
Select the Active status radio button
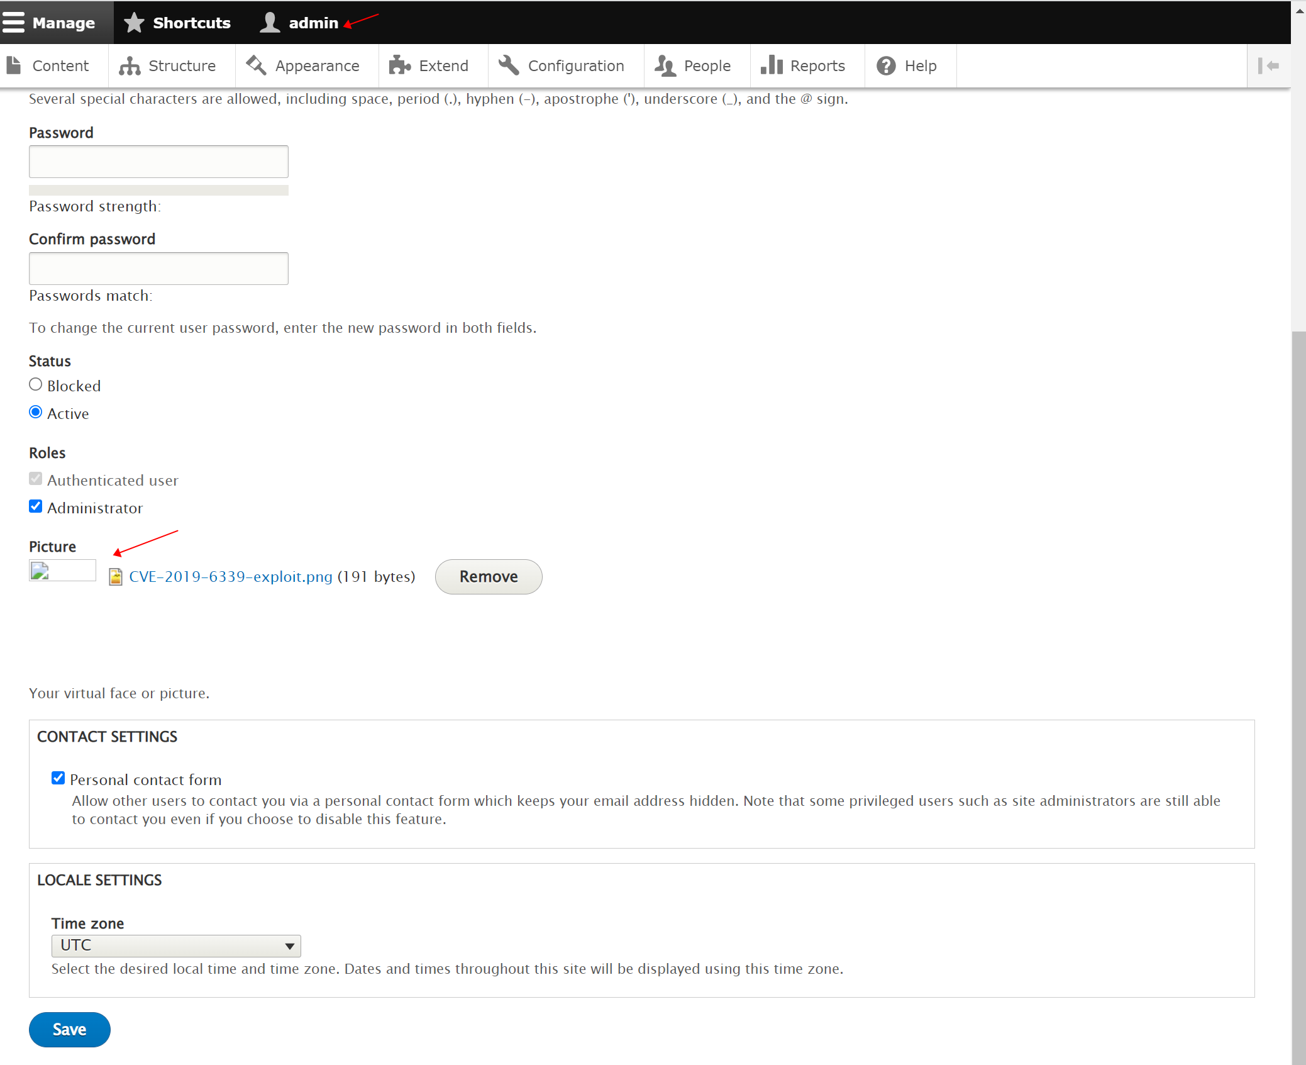36,412
